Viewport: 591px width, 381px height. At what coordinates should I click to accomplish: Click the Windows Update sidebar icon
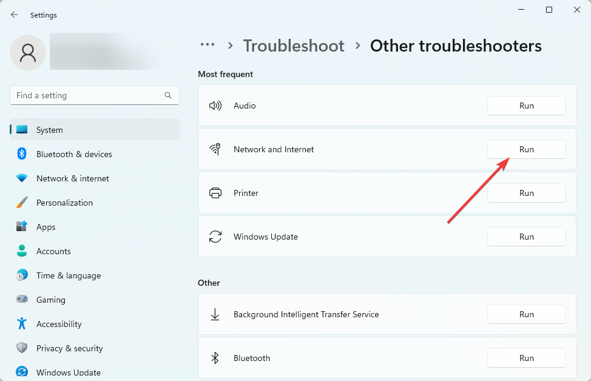tap(22, 371)
